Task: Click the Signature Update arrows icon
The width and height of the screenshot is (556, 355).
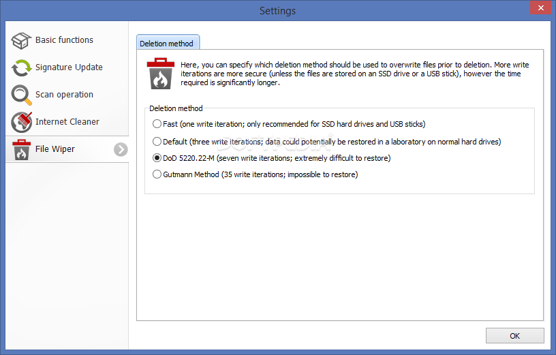Action: [x=21, y=67]
